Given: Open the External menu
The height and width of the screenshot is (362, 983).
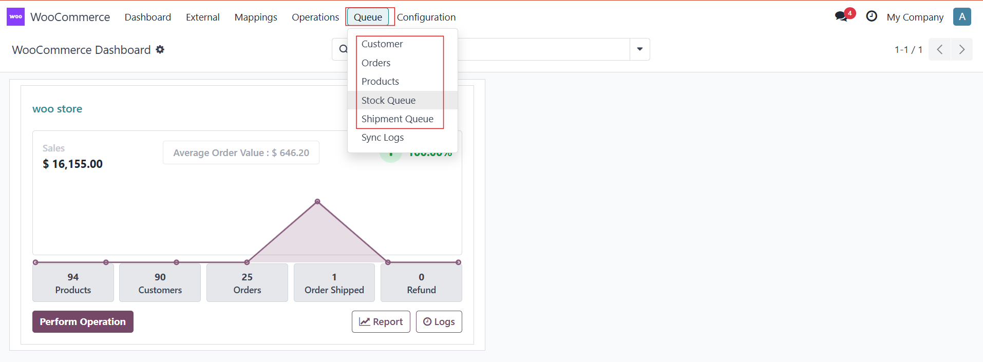Looking at the screenshot, I should point(203,17).
